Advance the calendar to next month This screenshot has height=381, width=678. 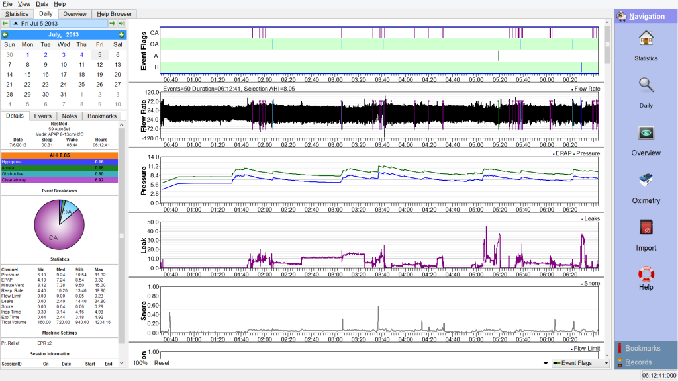[x=122, y=34]
